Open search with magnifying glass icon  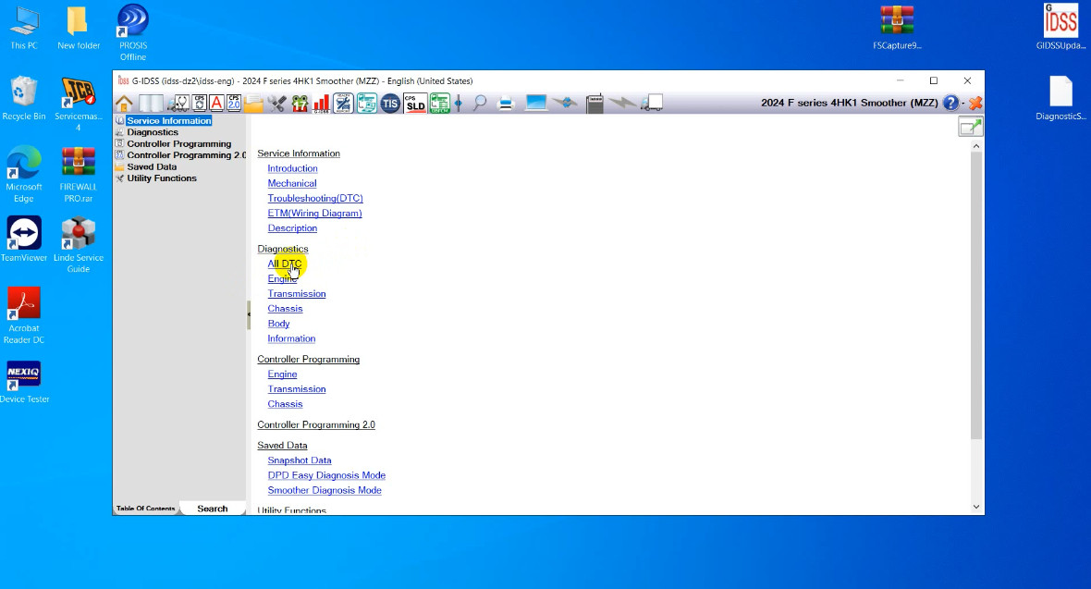pos(480,103)
